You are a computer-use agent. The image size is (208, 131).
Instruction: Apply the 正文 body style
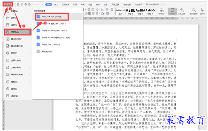120,12
